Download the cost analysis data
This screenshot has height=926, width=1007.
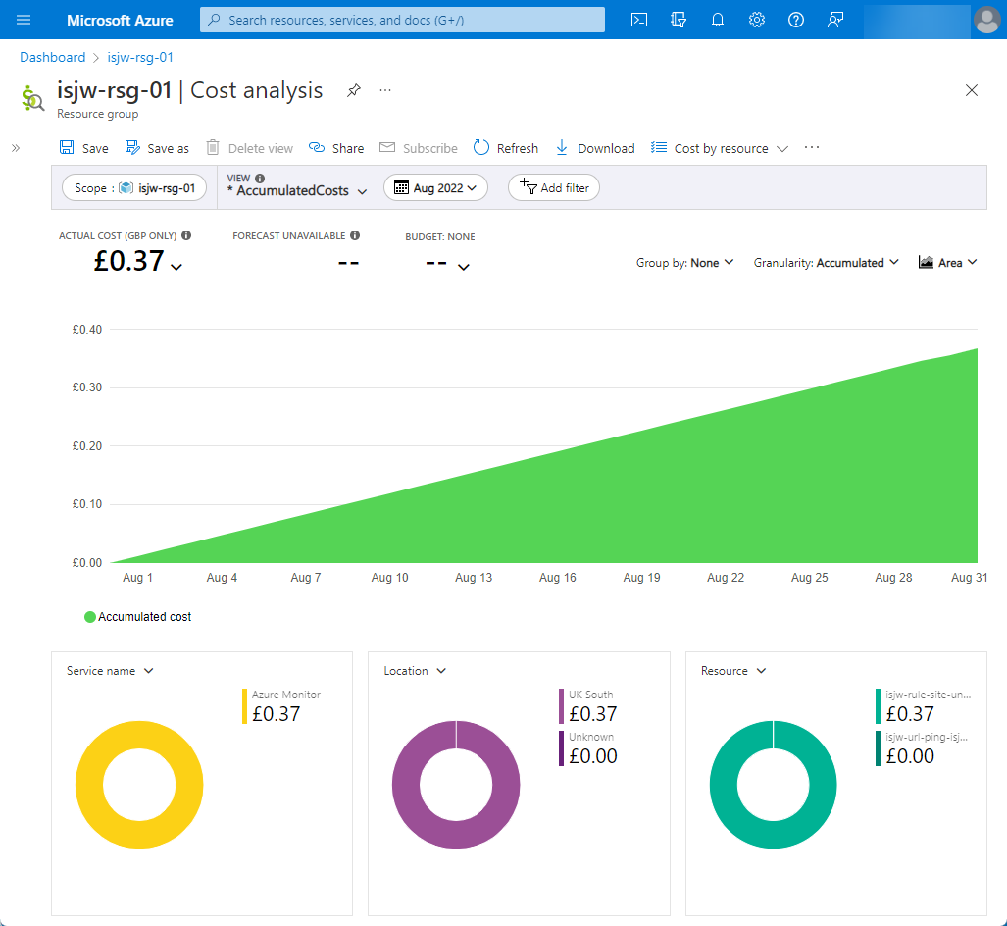tap(595, 148)
